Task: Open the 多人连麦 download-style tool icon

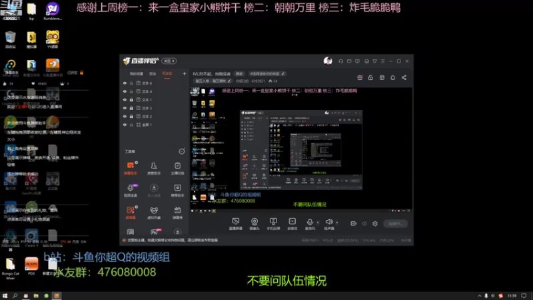Action: [x=154, y=191]
